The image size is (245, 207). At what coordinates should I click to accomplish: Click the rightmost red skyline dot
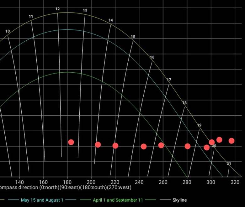(232, 141)
